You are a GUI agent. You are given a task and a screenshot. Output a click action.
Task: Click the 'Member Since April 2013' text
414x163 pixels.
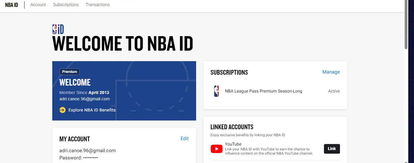pyautogui.click(x=84, y=92)
